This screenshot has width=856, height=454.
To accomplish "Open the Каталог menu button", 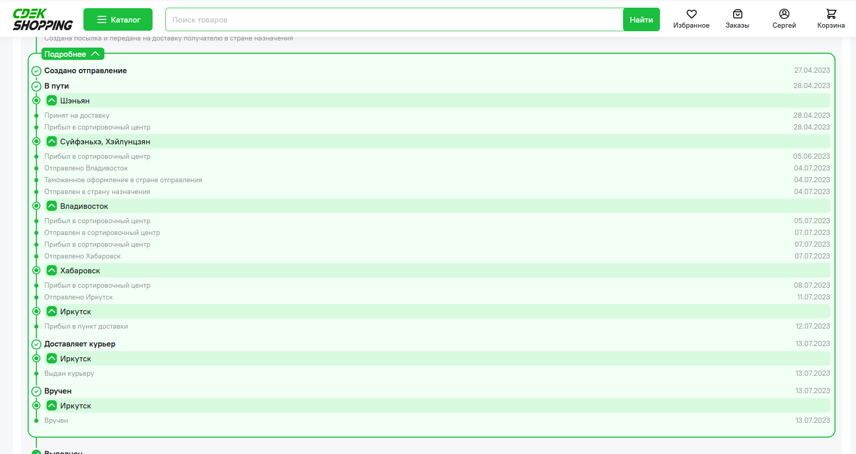I will tap(118, 19).
